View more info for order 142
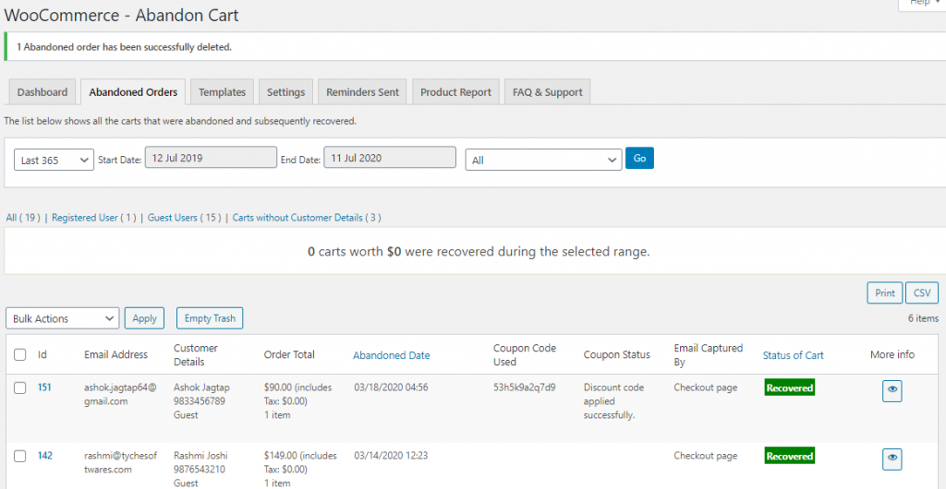The image size is (946, 489). pyautogui.click(x=892, y=459)
